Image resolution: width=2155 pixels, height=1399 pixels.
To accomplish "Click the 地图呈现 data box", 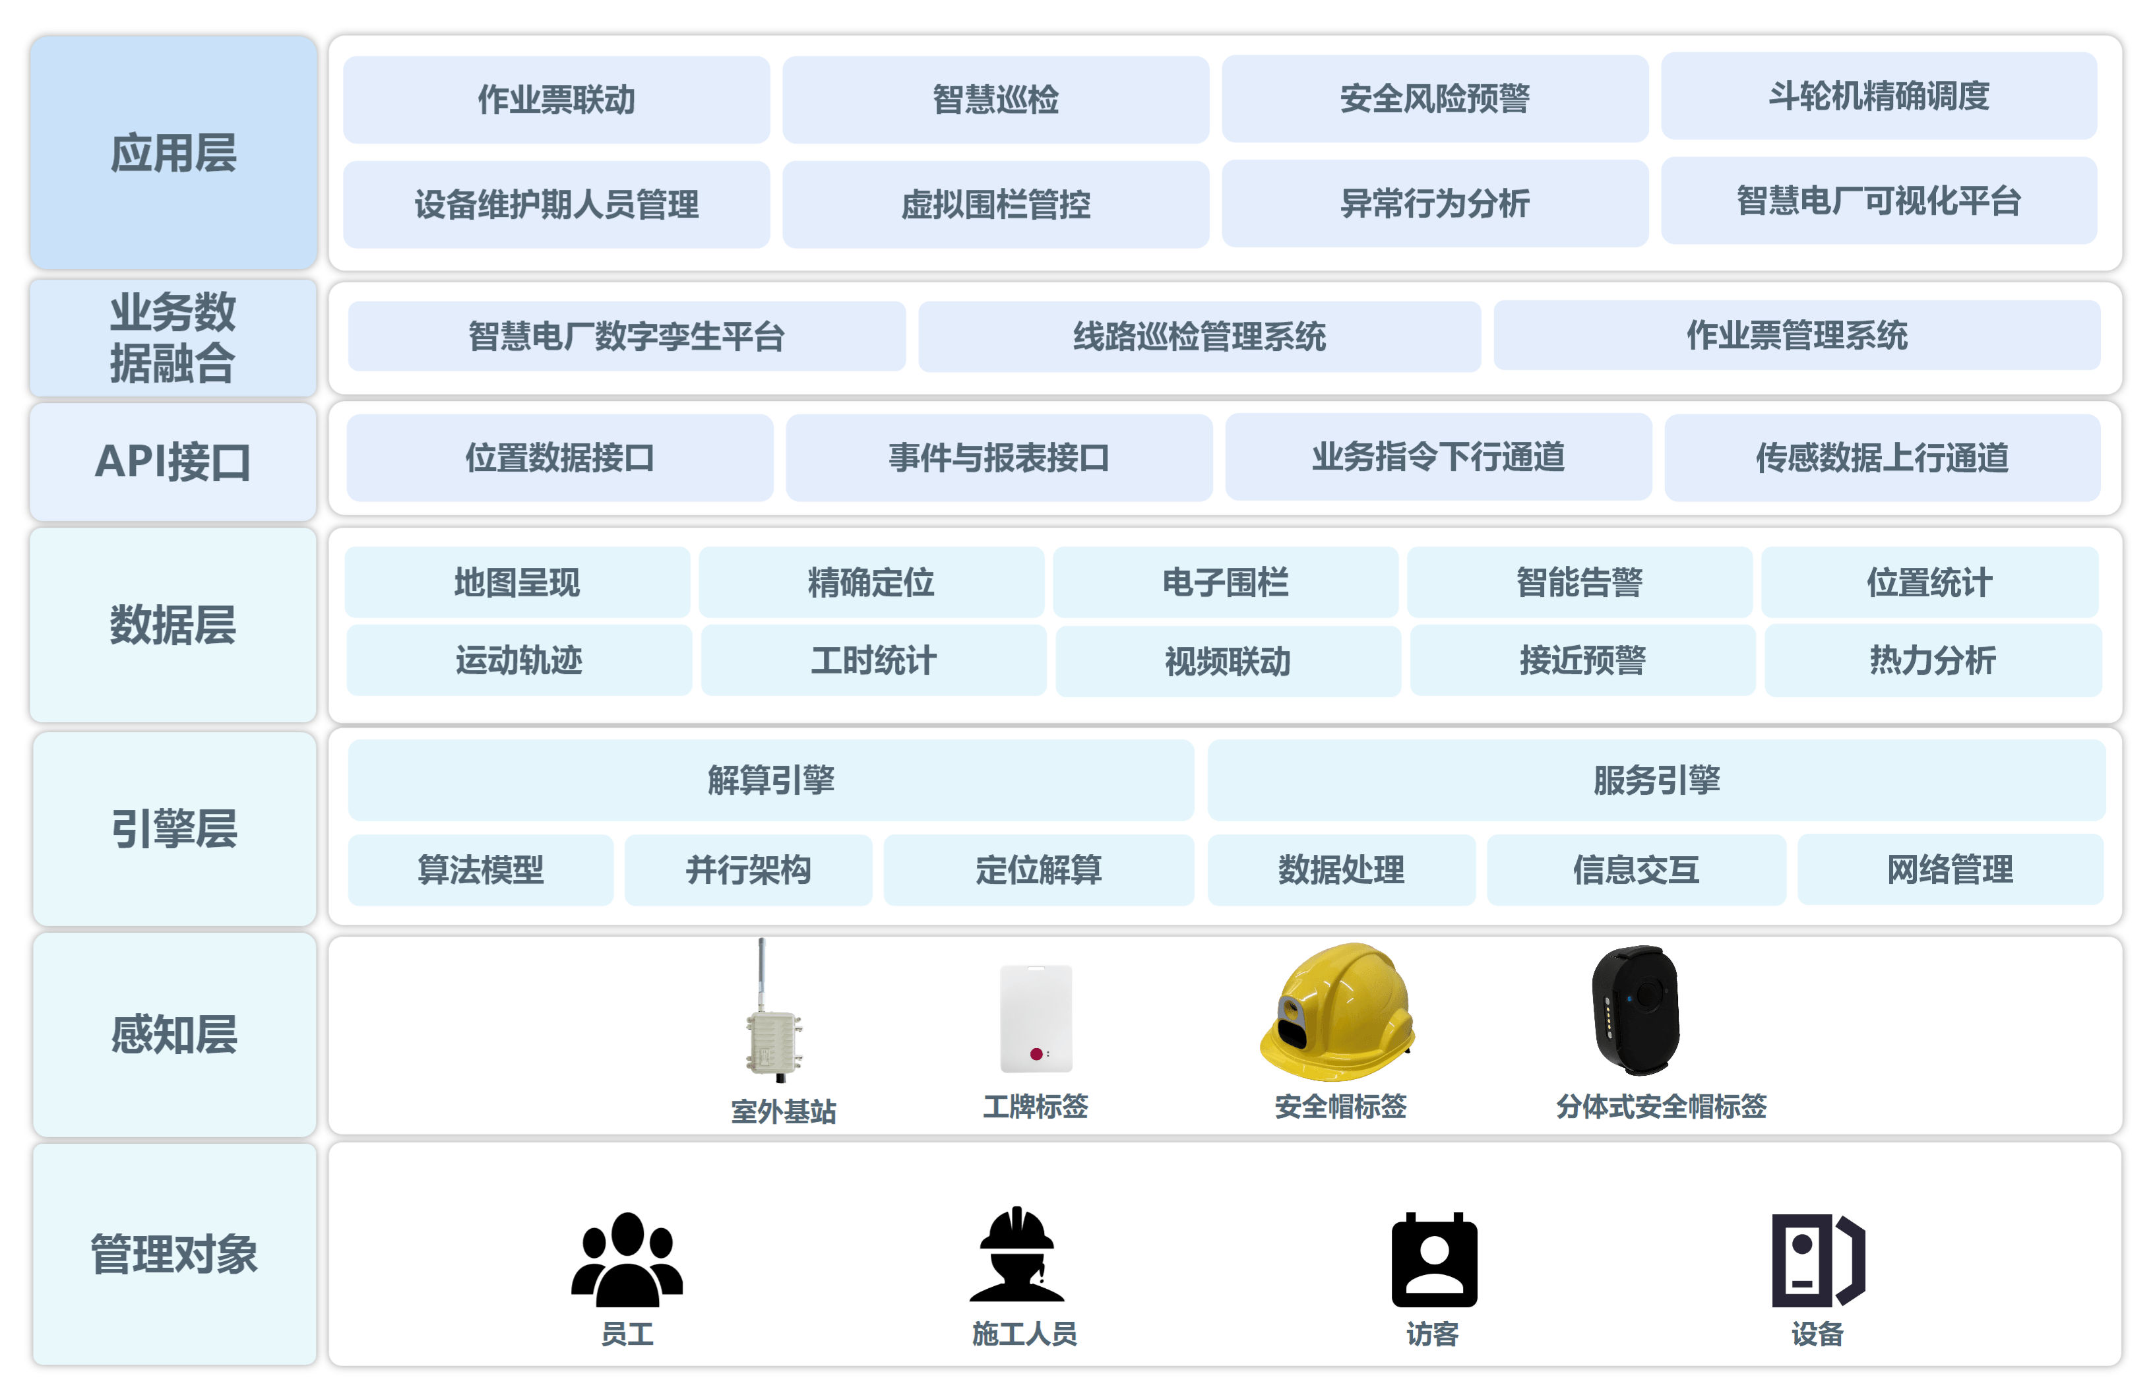I will coord(517,582).
